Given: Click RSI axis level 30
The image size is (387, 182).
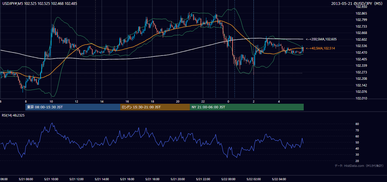Looking at the screenshot, I should click(x=357, y=155).
